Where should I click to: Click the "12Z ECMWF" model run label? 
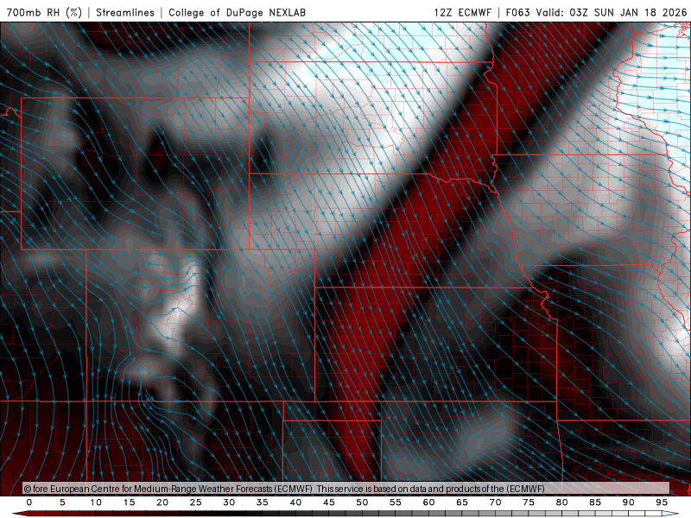pos(462,12)
